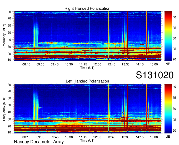Click the 35 dB tick on lower colorbar
179x145 pixels.
pos(174,98)
